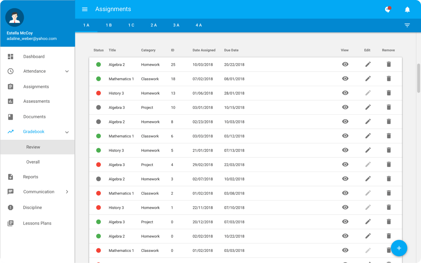
Task: View the Mathematics 1 assignment with ID 6
Action: pos(345,136)
